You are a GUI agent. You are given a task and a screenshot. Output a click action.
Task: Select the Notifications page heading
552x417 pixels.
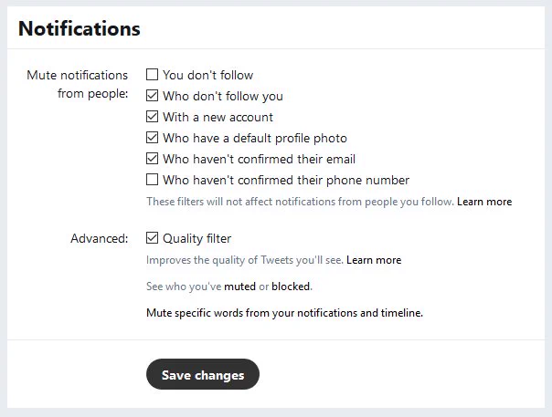click(80, 28)
